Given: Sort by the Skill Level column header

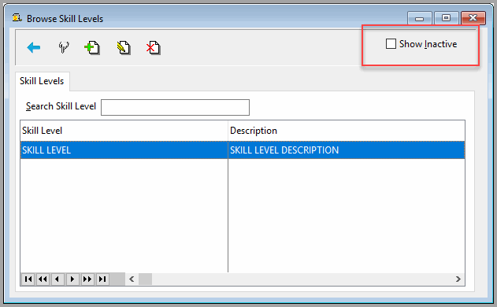Looking at the screenshot, I should coord(124,131).
